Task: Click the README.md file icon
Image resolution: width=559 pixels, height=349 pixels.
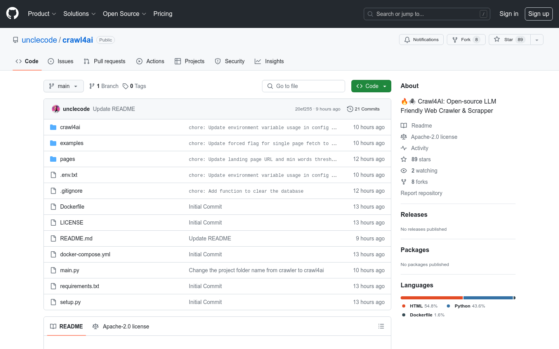Action: (53, 238)
